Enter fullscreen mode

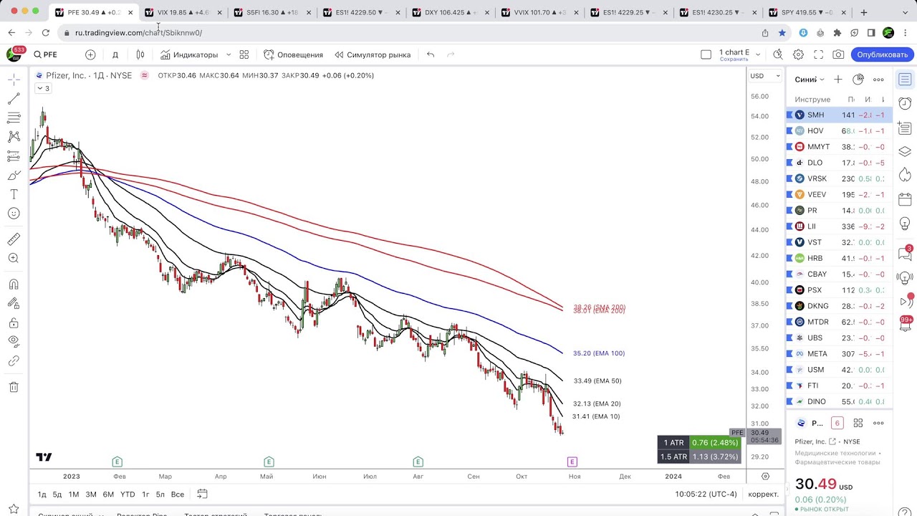(x=818, y=54)
